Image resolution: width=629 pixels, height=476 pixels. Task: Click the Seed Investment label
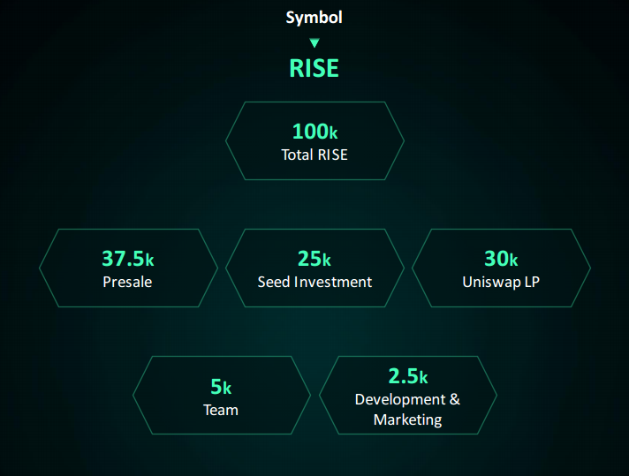314,282
